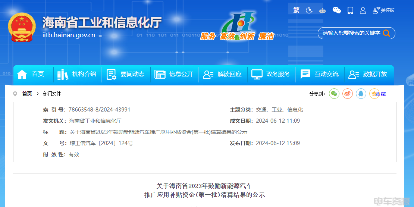Go to 首页 in navigation bar
The width and height of the screenshot is (414, 207).
(x=31, y=74)
